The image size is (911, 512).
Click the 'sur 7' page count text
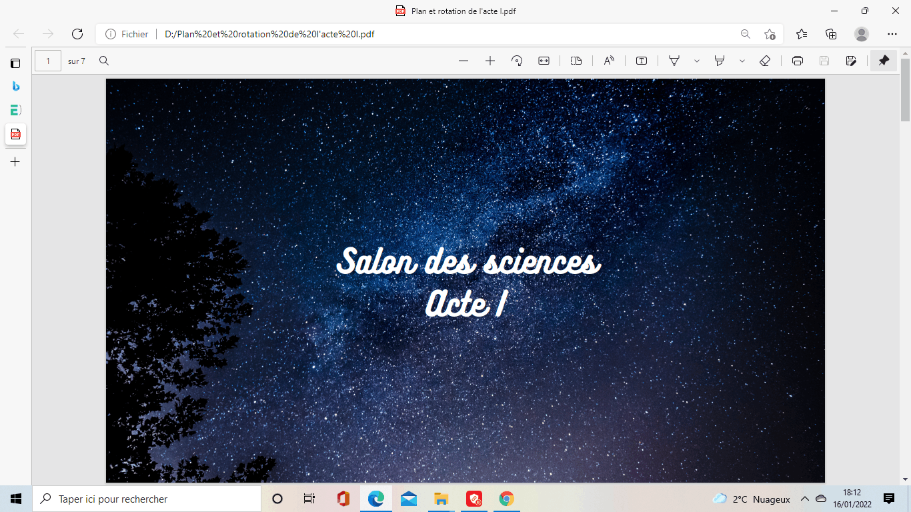pos(77,61)
